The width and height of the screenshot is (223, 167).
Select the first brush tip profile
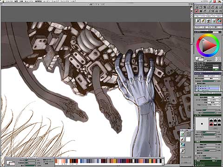(211, 120)
